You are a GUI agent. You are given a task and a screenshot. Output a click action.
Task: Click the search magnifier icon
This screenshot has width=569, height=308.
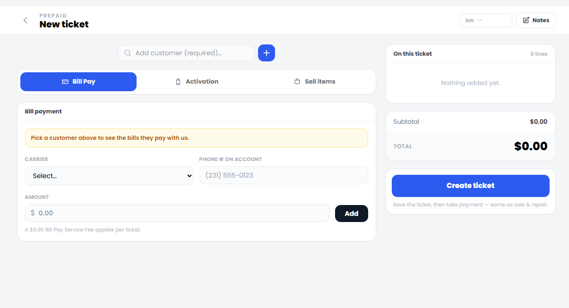tap(128, 53)
